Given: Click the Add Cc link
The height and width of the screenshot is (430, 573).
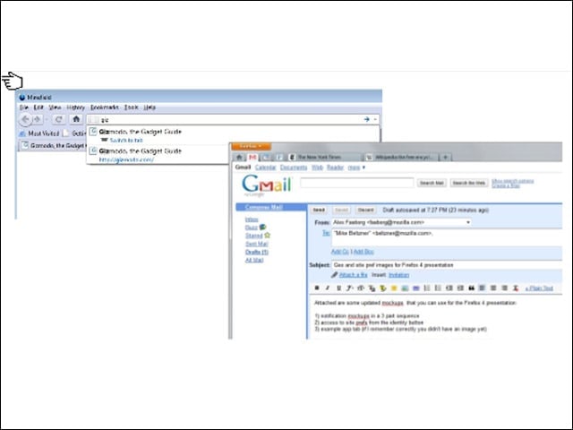Looking at the screenshot, I should click(340, 252).
